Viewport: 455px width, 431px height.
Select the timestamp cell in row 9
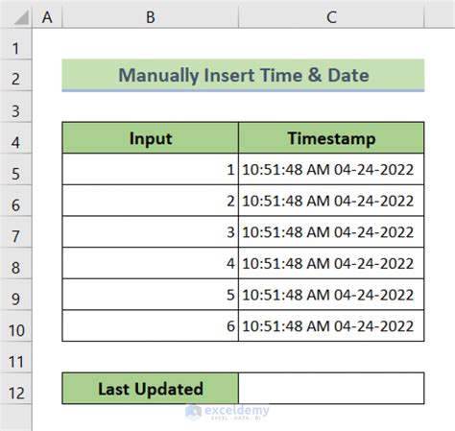click(331, 295)
